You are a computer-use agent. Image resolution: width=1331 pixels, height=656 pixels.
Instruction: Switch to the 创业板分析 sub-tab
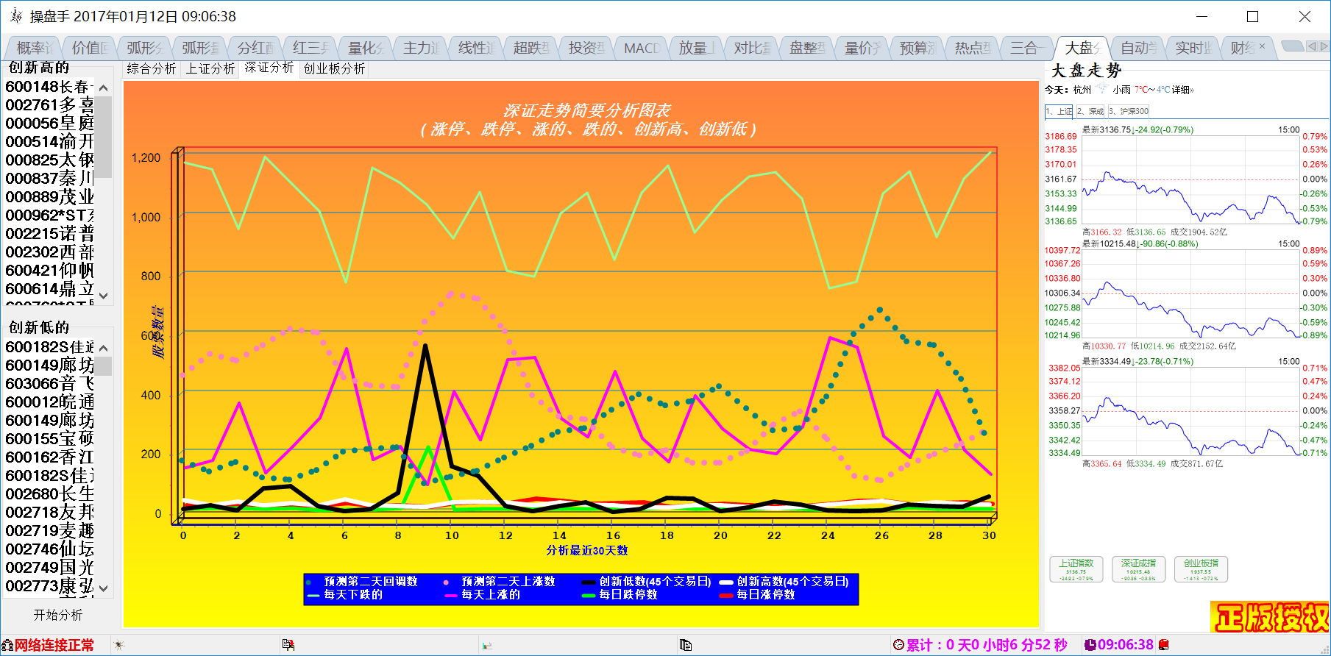point(334,68)
